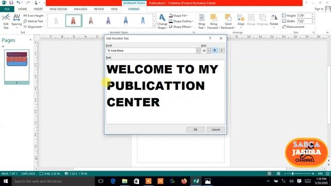Select the highlighted red WordArt style
The width and height of the screenshot is (331, 186).
coord(73,21)
